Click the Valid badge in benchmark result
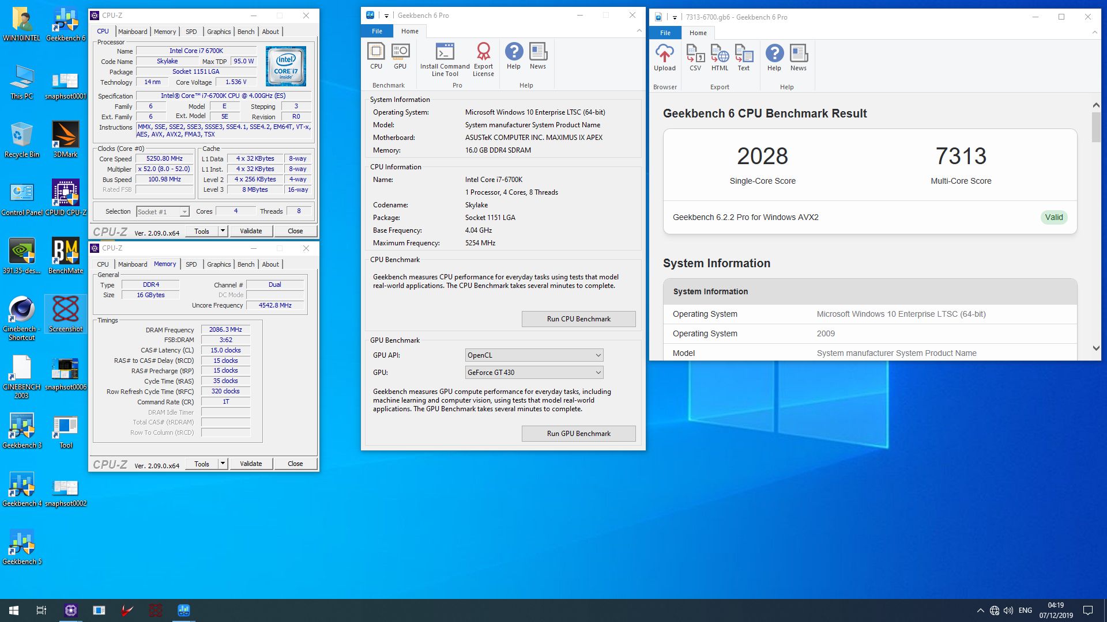Screen dimensions: 1107x622 pos(1054,217)
